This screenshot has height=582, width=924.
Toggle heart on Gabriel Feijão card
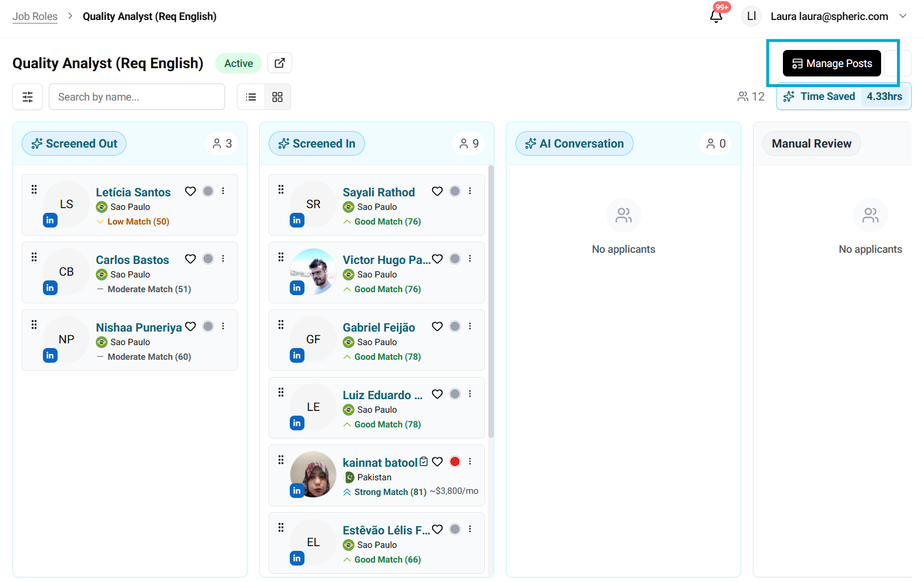(x=437, y=326)
